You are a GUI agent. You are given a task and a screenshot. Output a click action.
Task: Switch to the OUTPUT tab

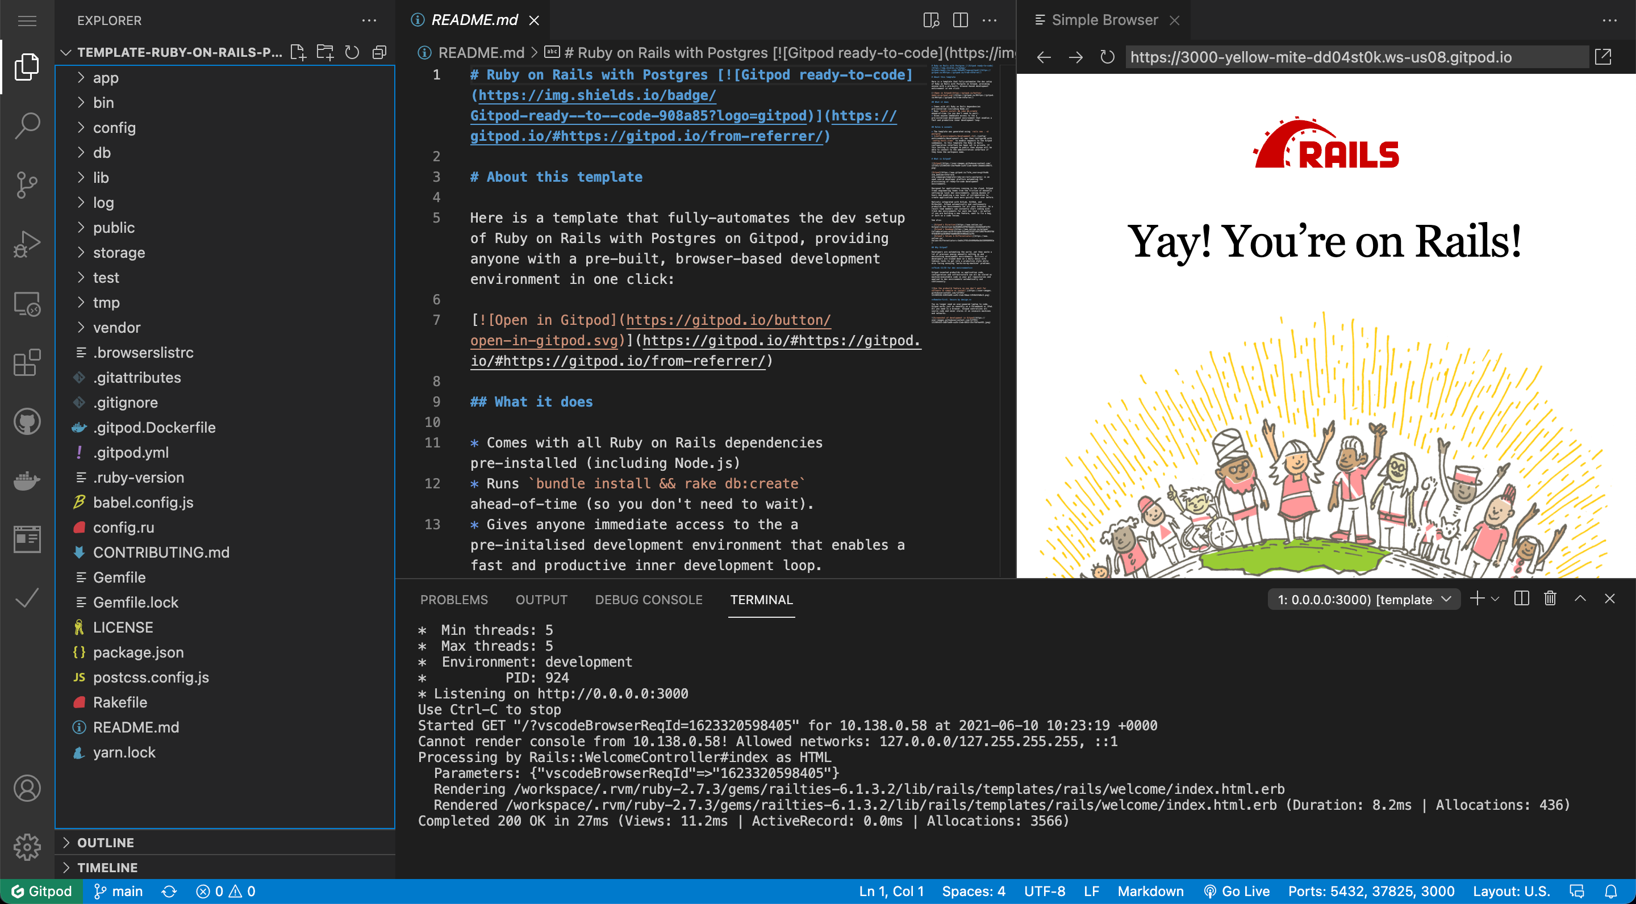coord(541,600)
